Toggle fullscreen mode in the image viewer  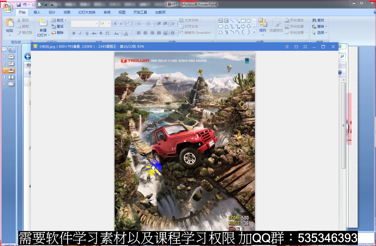pyautogui.click(x=305, y=47)
